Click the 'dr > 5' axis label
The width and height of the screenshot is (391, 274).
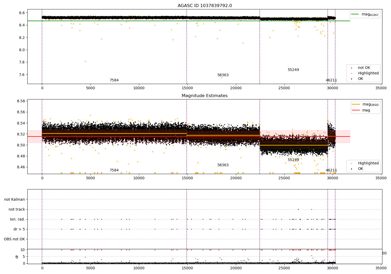pyautogui.click(x=19, y=229)
